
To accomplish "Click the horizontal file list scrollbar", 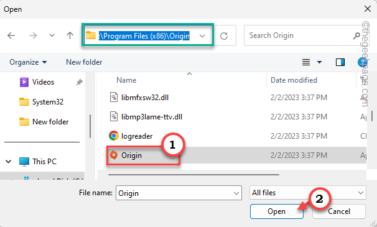I will click(x=193, y=175).
